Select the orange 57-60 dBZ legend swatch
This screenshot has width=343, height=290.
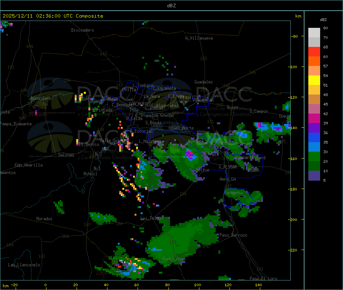coord(314,61)
